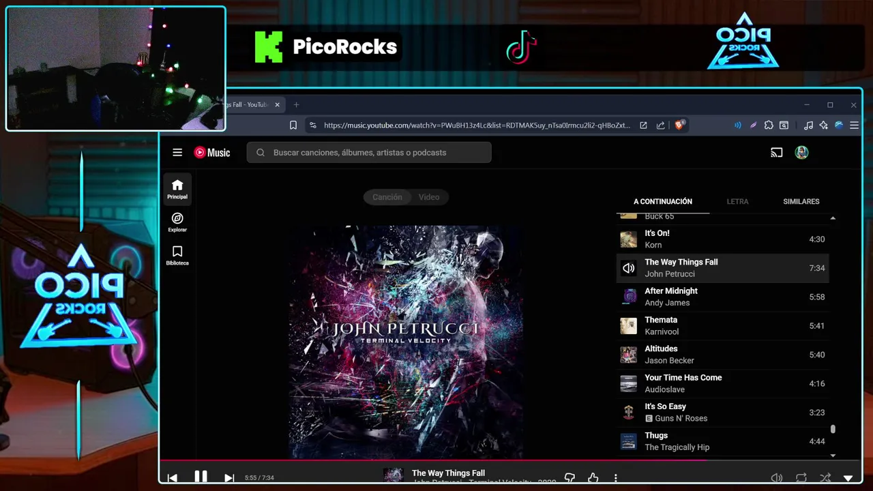
Task: Play Thugs by The Tragically Hip
Action: pyautogui.click(x=723, y=441)
